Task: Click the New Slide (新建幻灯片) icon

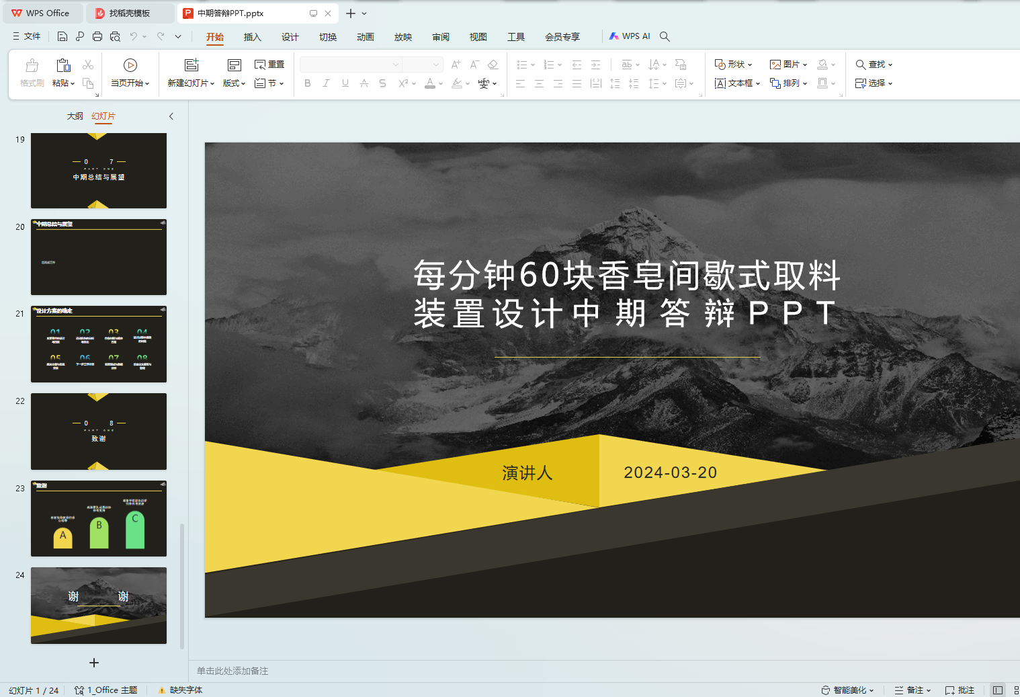Action: 192,65
